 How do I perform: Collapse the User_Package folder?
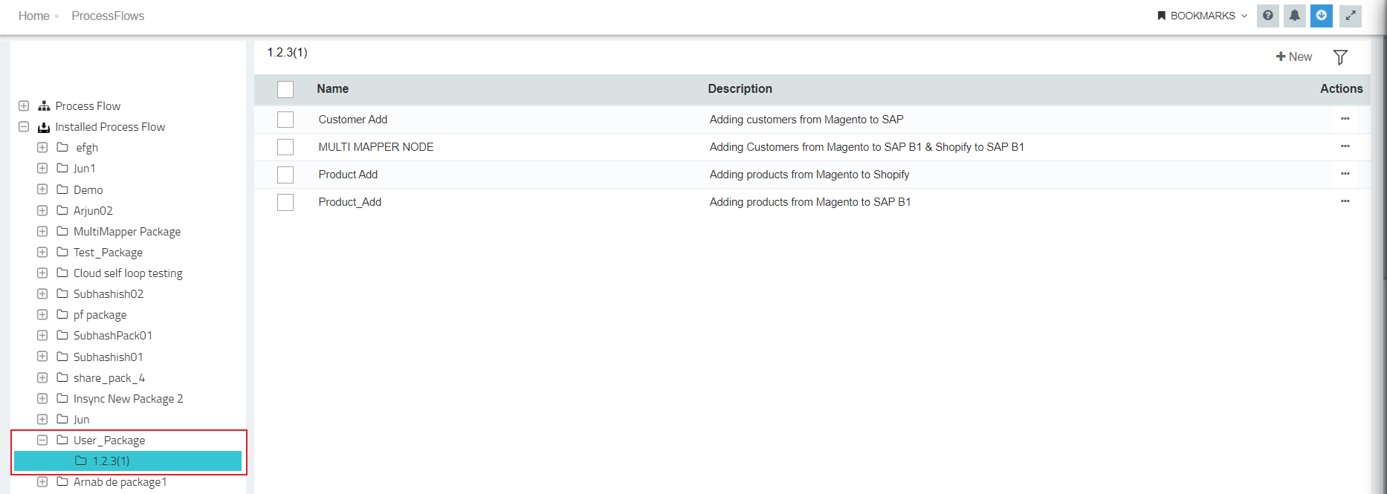(x=42, y=440)
